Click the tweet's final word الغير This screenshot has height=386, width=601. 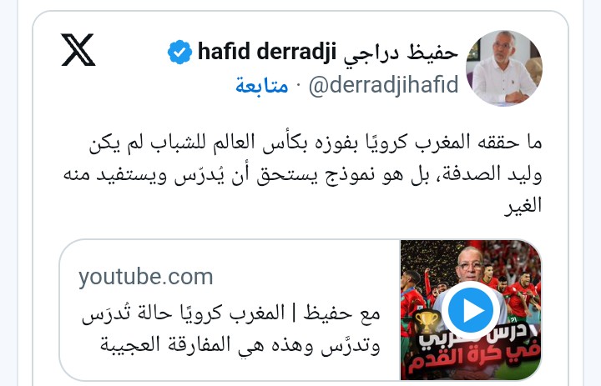click(523, 206)
